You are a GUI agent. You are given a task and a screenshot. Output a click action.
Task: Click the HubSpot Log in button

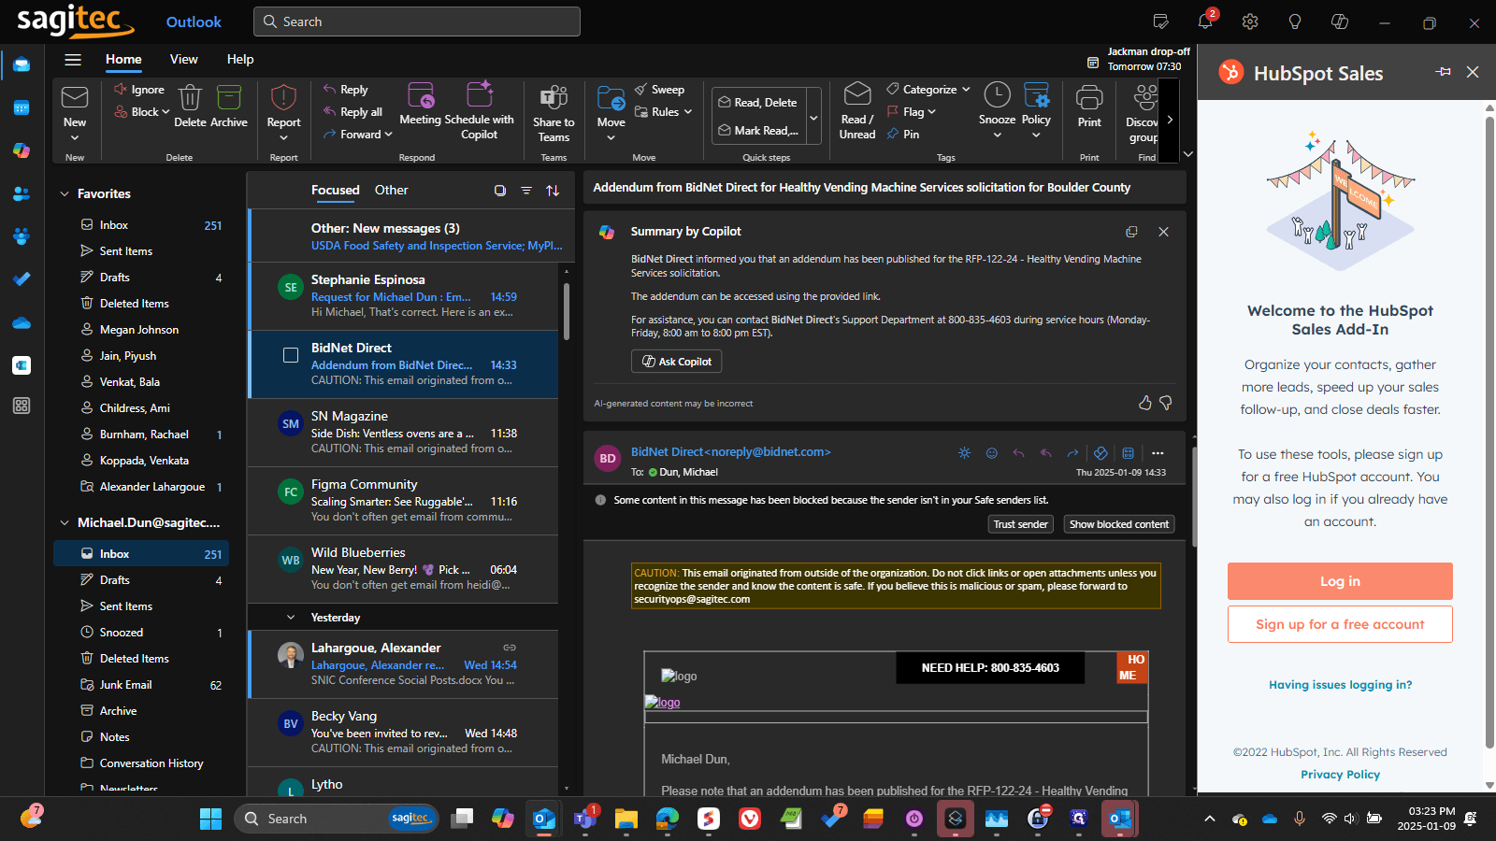point(1340,581)
